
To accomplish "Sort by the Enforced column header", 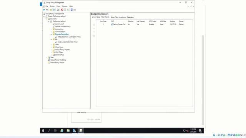I will coord(131,21).
